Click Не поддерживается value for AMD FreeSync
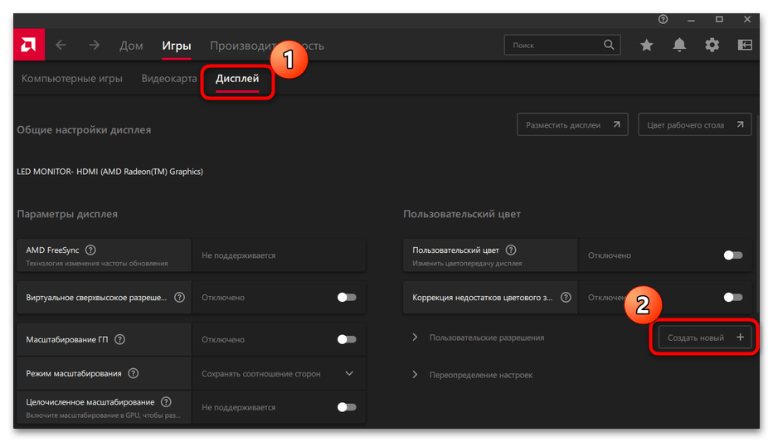 point(239,255)
